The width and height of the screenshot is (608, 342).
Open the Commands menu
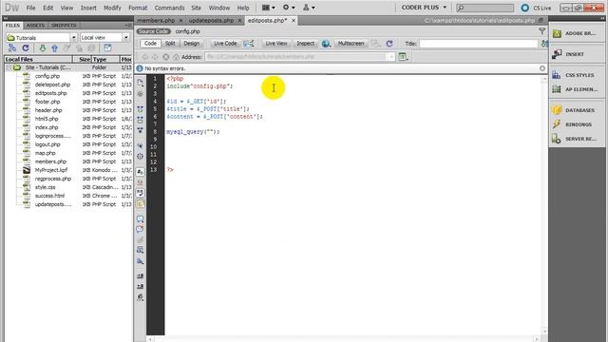[169, 8]
